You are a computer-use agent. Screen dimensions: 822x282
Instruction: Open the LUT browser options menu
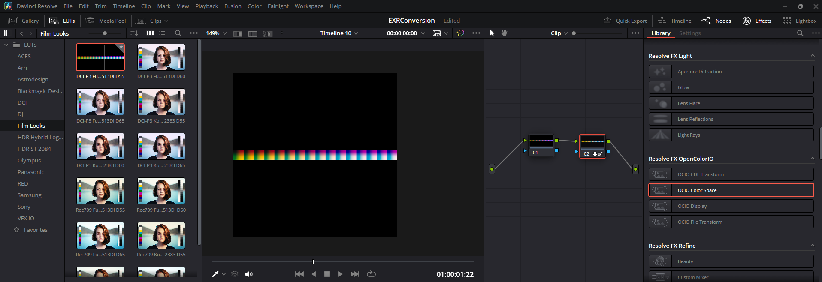(194, 33)
